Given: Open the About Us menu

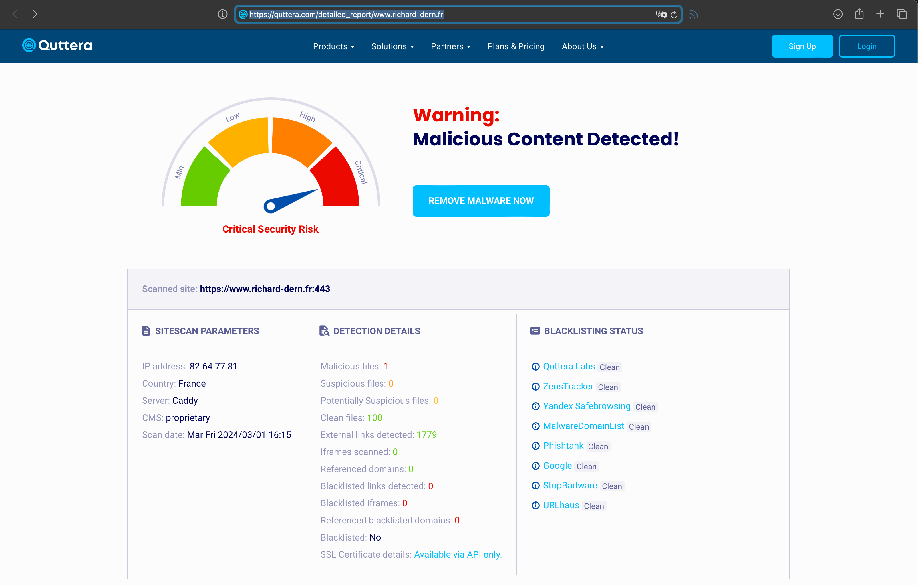Looking at the screenshot, I should (583, 46).
